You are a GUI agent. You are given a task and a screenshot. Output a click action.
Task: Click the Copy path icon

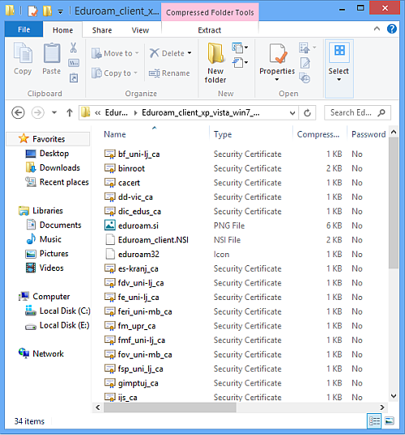click(74, 63)
